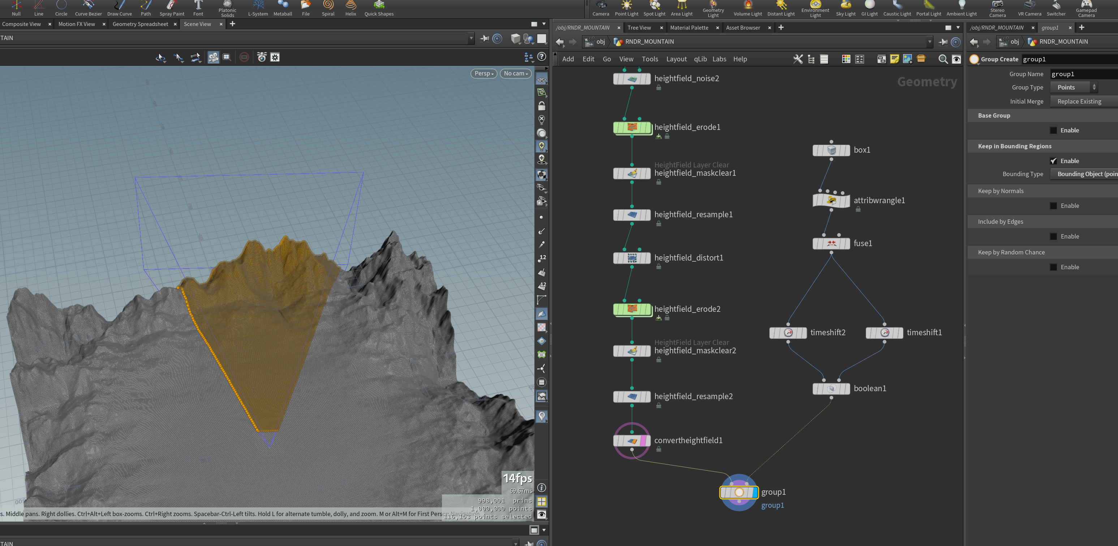Select the Spiral shelf tool
1118x546 pixels.
point(328,8)
